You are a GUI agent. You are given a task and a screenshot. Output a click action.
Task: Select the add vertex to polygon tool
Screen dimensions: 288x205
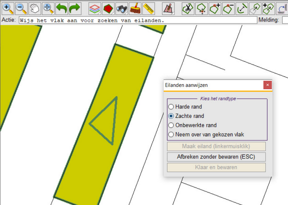[215, 8]
